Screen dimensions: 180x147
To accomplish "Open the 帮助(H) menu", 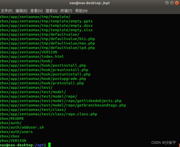I will 81,11.
